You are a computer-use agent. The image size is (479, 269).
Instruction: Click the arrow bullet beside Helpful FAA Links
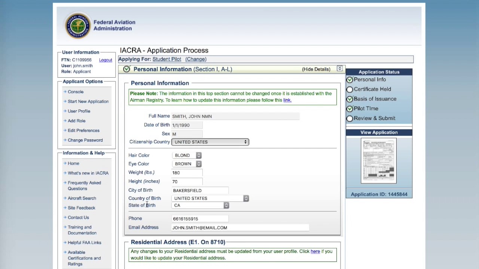65,242
